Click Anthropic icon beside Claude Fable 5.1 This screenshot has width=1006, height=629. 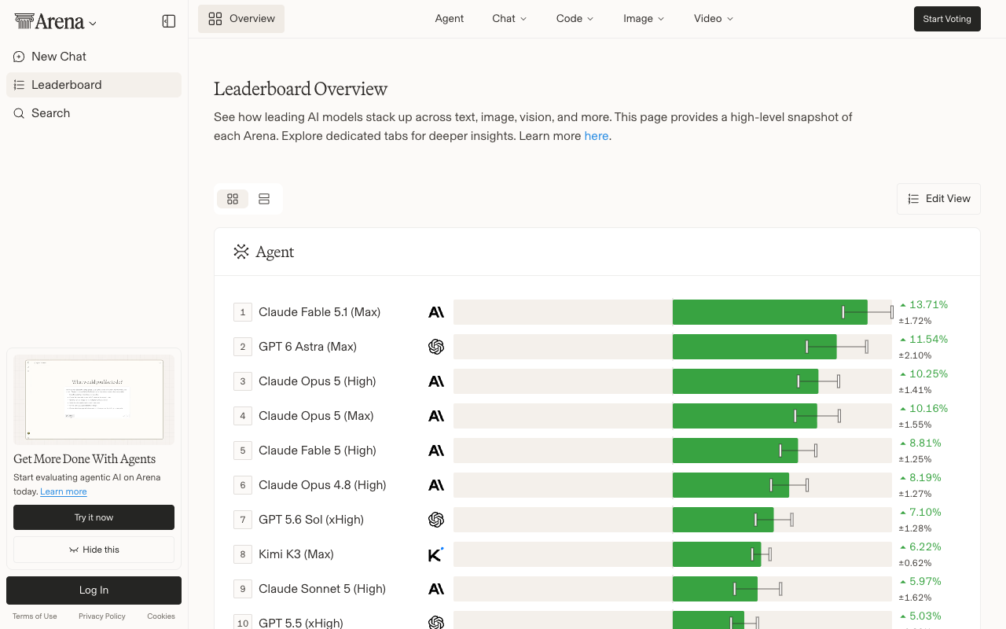[x=436, y=312]
